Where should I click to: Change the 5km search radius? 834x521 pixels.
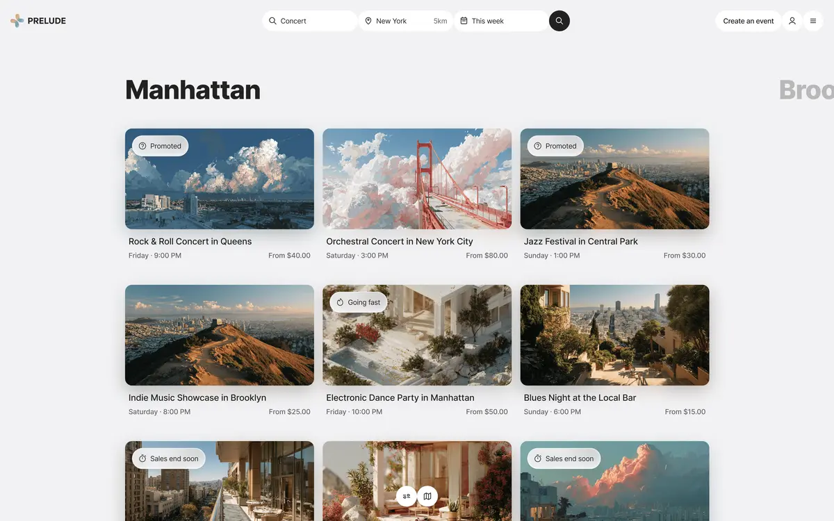click(439, 19)
